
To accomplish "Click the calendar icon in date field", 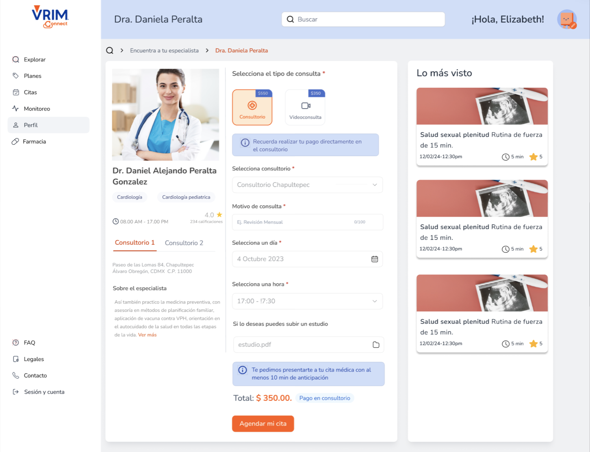I will (x=374, y=259).
